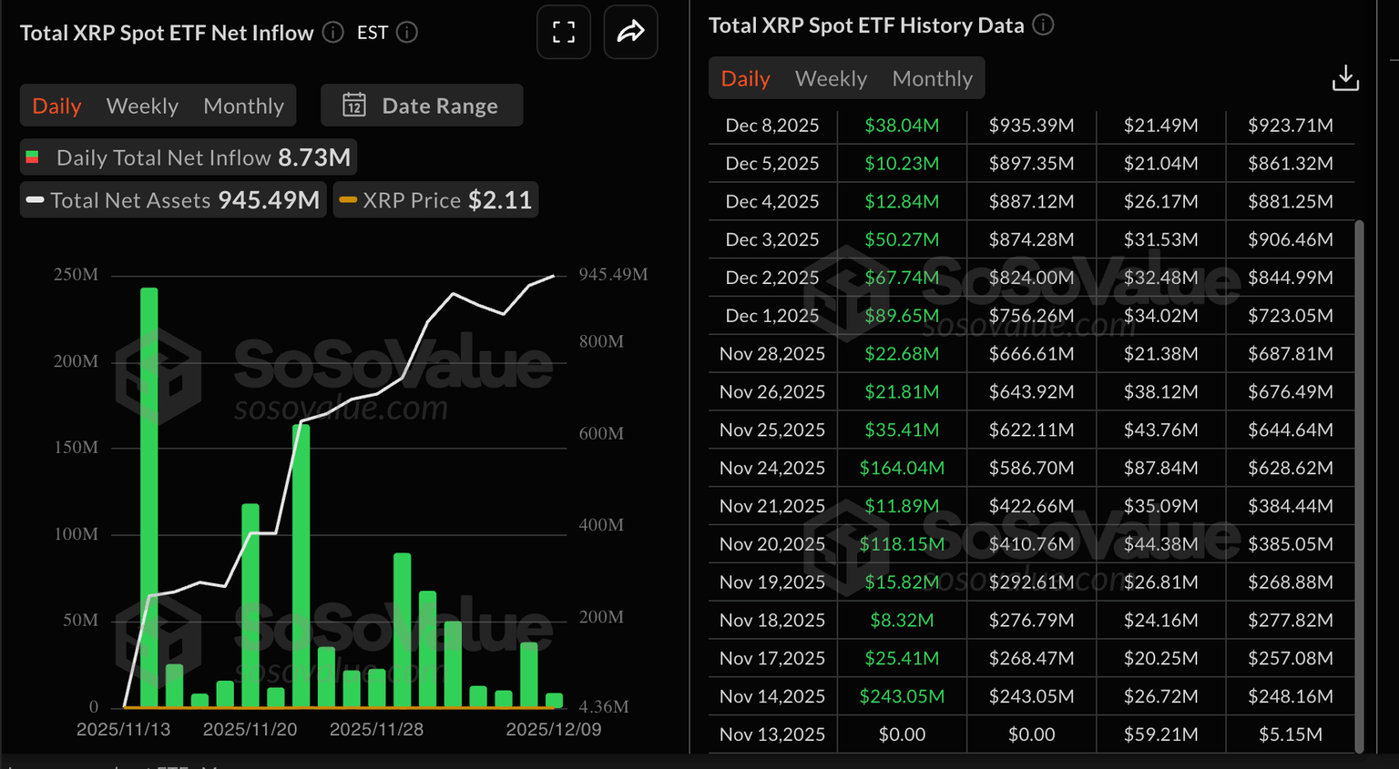Click Dec 4,2025 date cell
This screenshot has width=1399, height=769.
pyautogui.click(x=772, y=202)
